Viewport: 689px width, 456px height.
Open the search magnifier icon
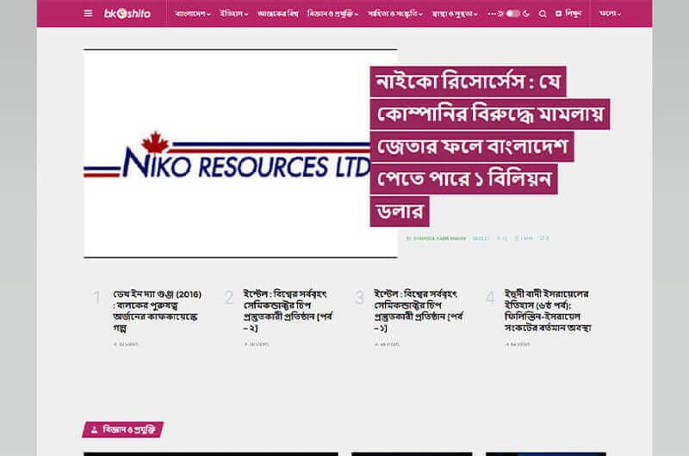543,14
